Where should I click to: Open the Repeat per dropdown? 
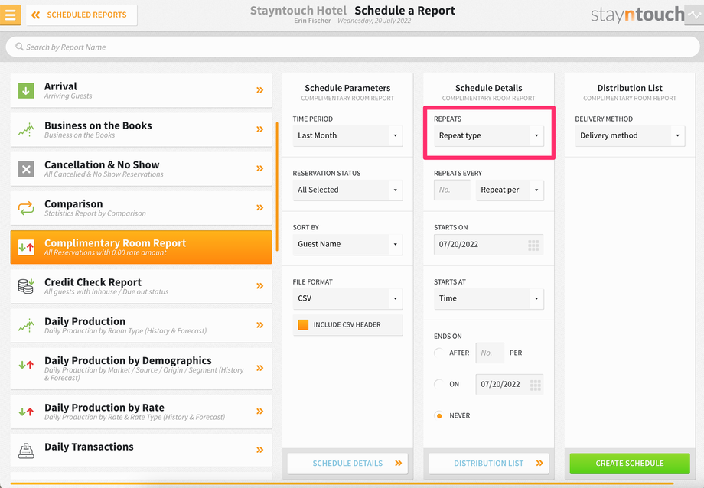point(510,190)
